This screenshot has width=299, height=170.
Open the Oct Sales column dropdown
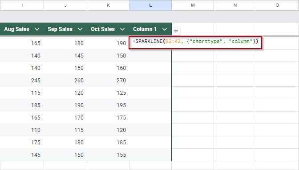122,29
